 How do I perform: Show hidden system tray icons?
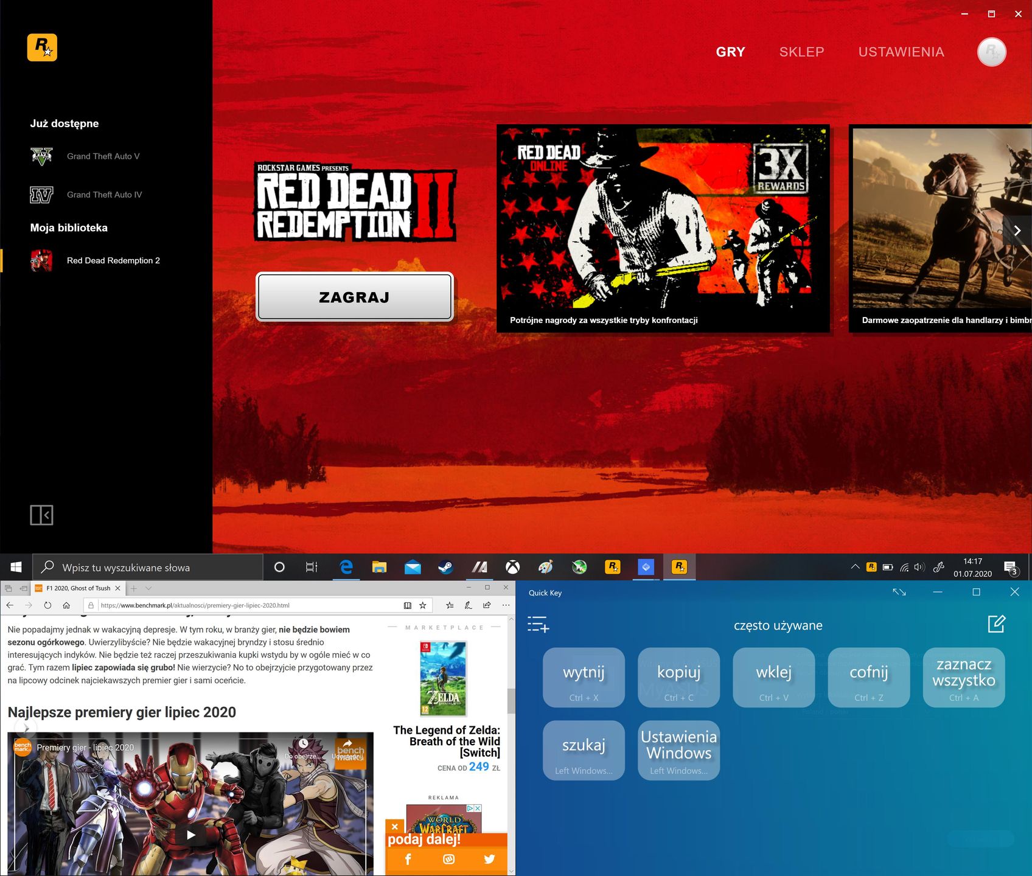pos(855,567)
